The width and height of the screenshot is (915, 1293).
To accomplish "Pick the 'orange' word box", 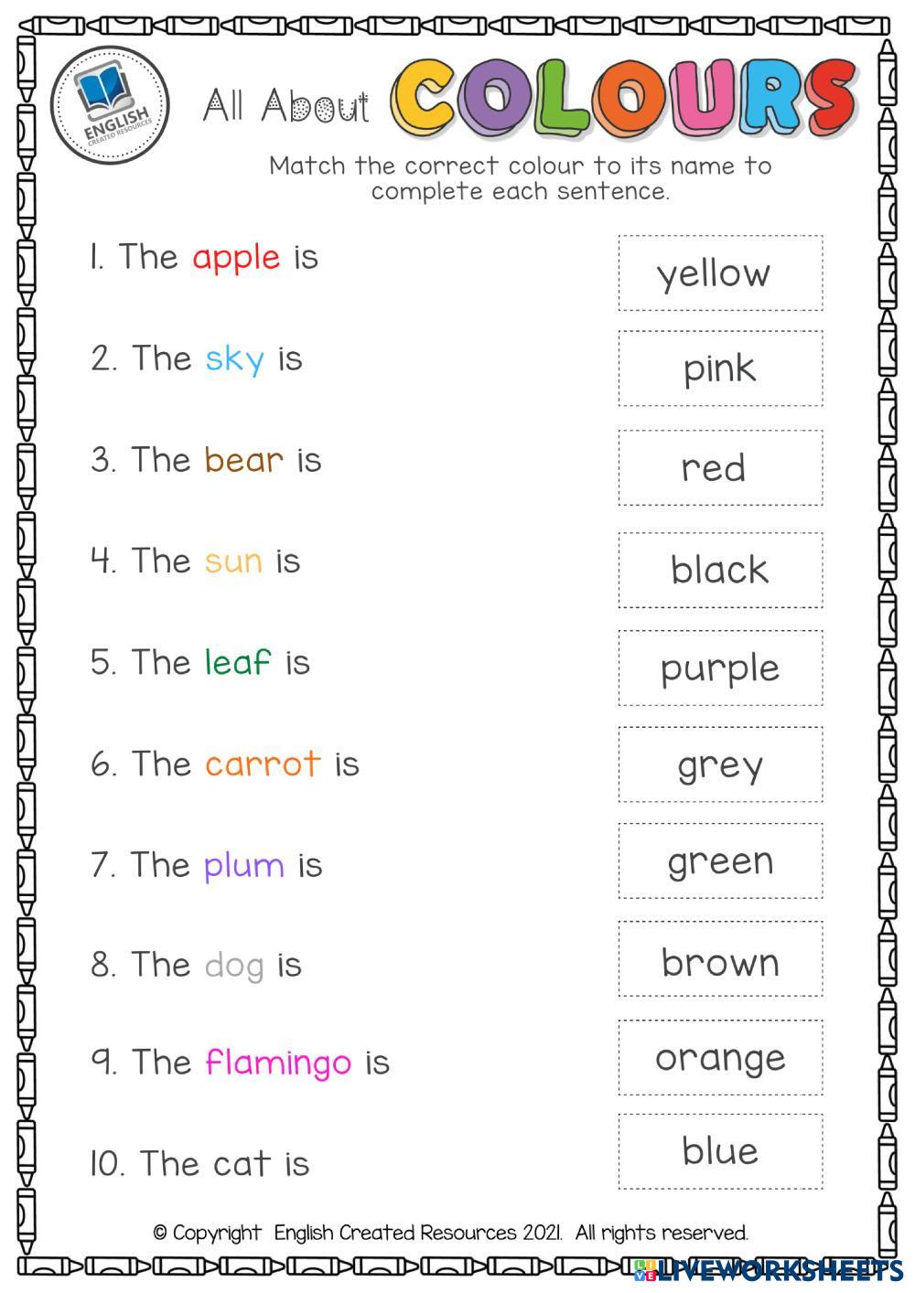I will click(x=720, y=1058).
